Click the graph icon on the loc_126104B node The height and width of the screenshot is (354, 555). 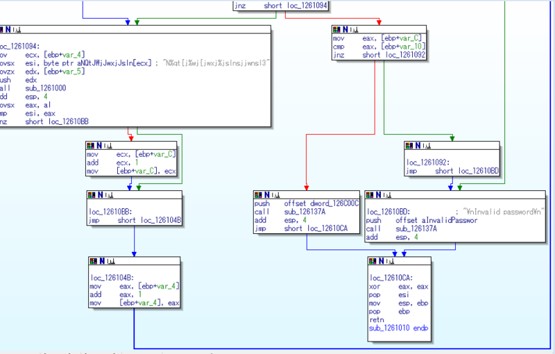[111, 261]
